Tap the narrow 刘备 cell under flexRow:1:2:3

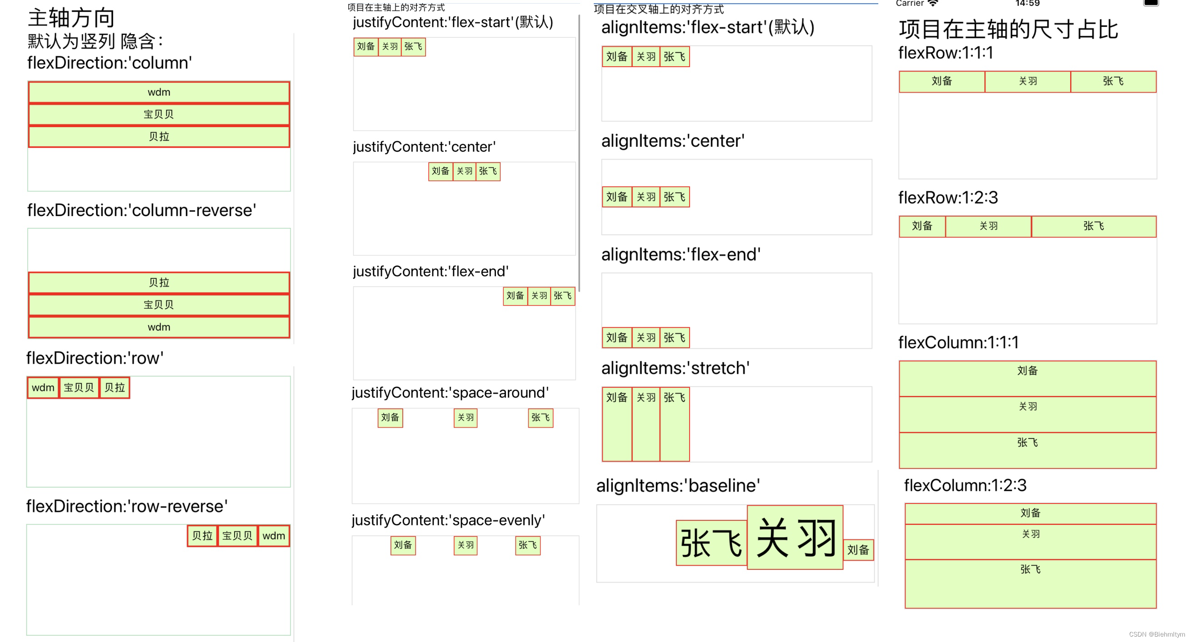pyautogui.click(x=922, y=227)
